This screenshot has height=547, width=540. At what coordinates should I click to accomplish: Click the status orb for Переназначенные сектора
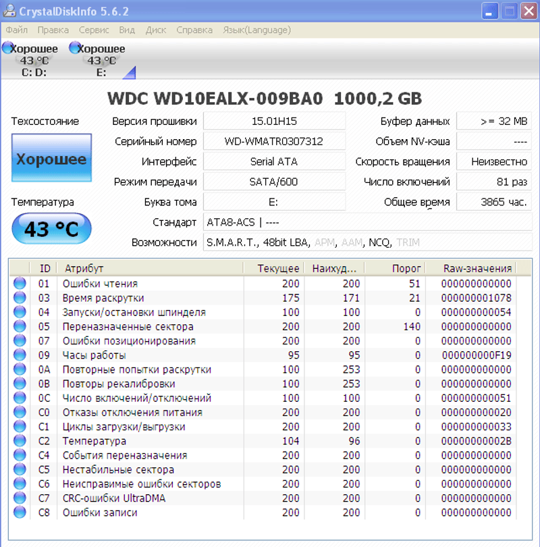point(20,327)
